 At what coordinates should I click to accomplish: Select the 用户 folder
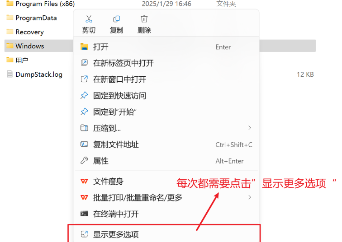pyautogui.click(x=22, y=60)
